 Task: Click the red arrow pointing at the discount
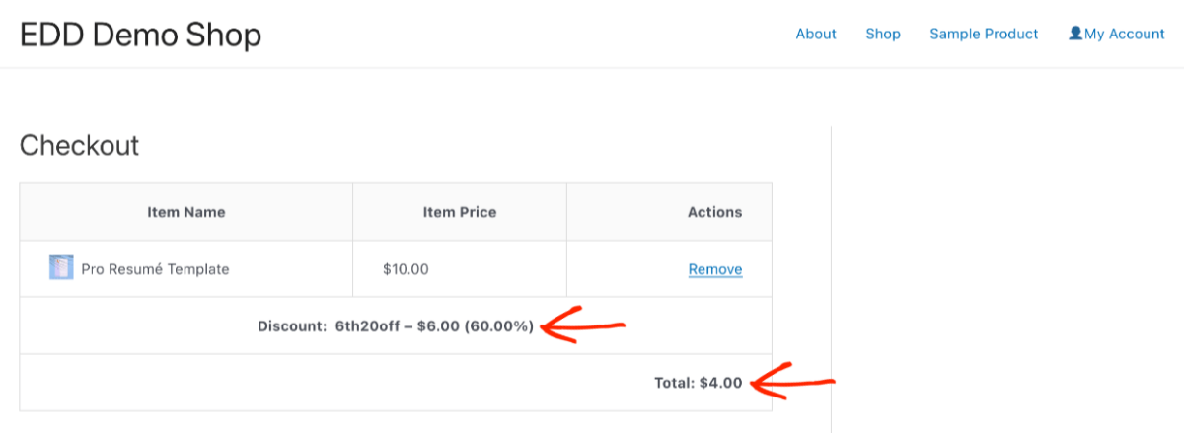[584, 326]
